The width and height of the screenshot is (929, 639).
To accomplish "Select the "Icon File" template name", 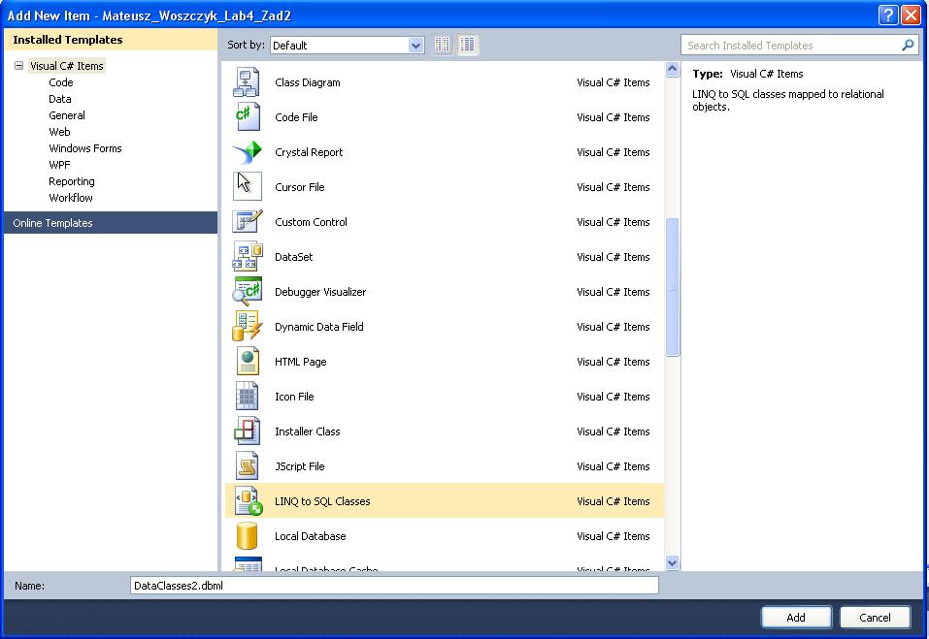I will tap(294, 397).
